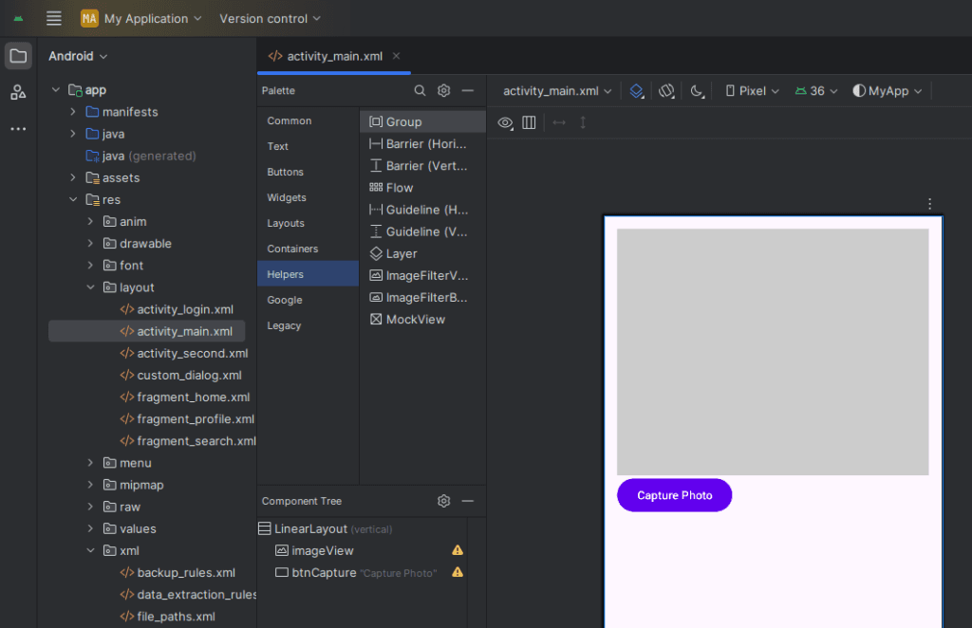Open My Application project dropdown
The height and width of the screenshot is (628, 972).
[x=141, y=19]
